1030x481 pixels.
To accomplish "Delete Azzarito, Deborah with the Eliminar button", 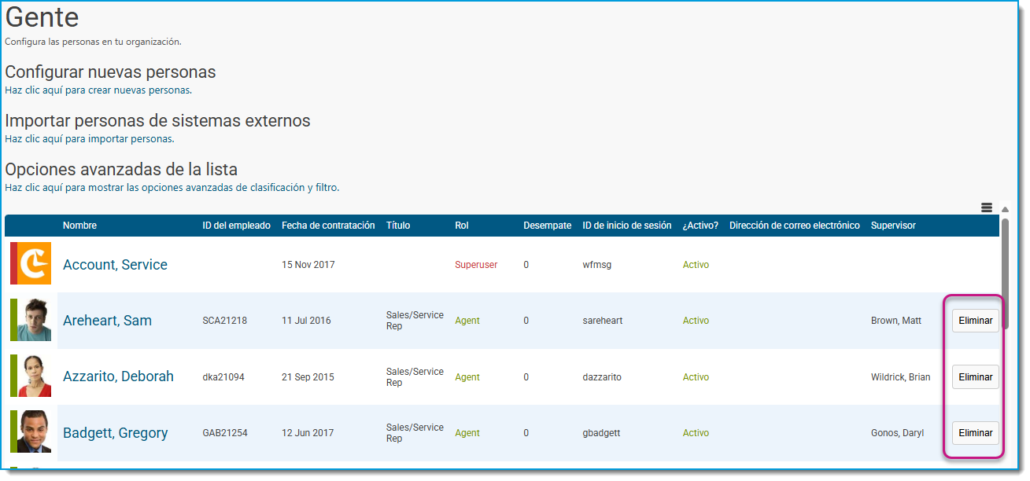I will (x=975, y=377).
